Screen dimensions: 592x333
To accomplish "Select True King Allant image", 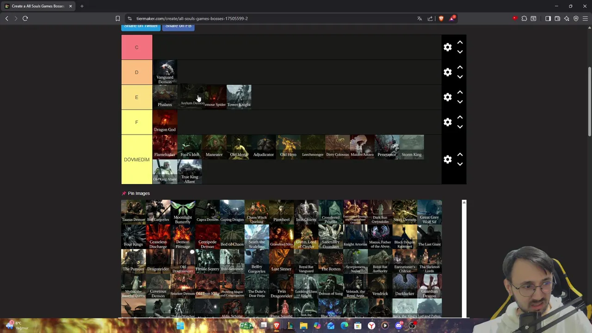I will pyautogui.click(x=190, y=172).
